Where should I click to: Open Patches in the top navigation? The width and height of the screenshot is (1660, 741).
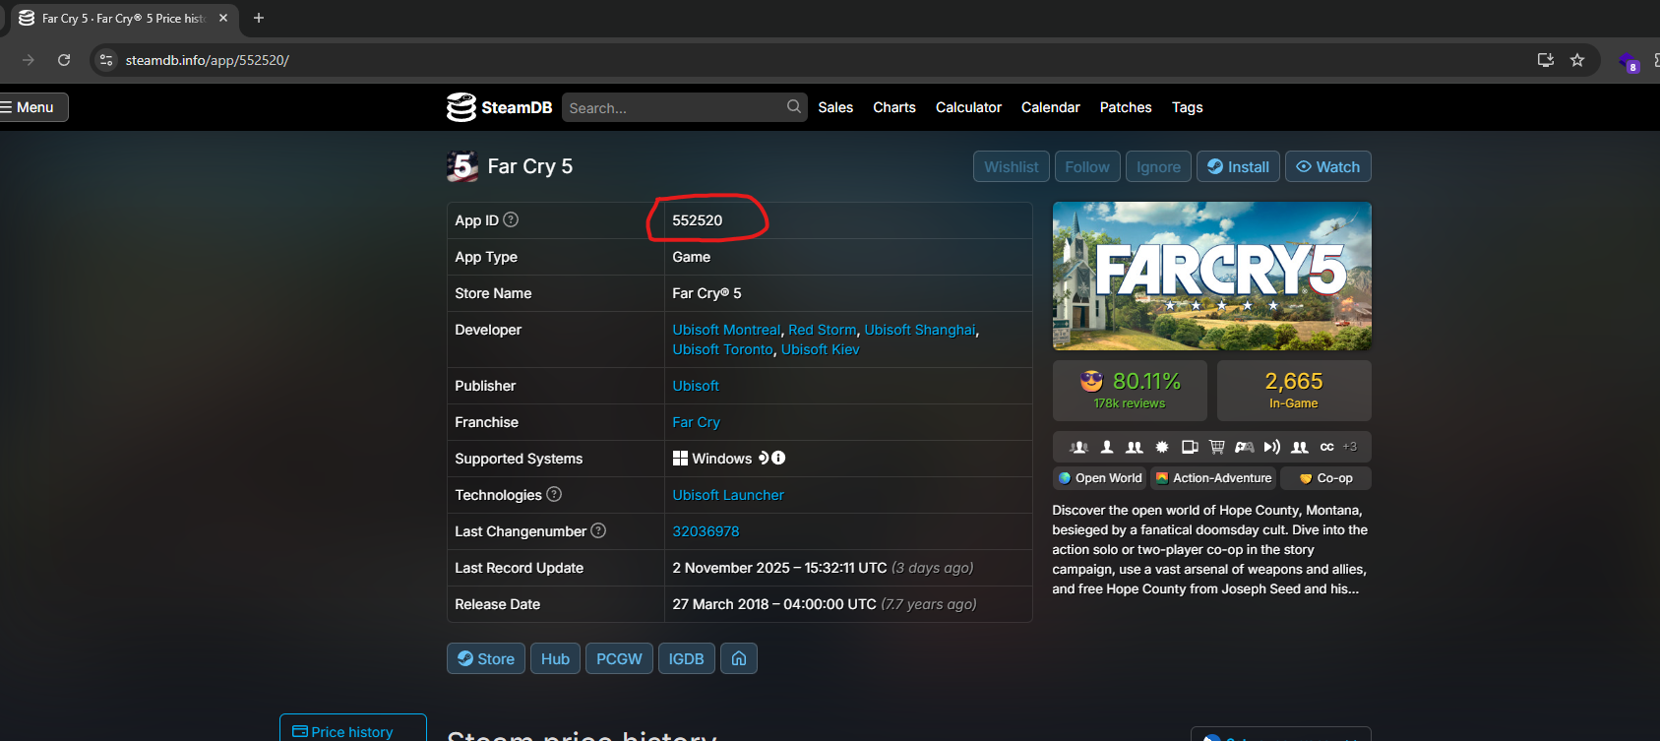pos(1126,107)
